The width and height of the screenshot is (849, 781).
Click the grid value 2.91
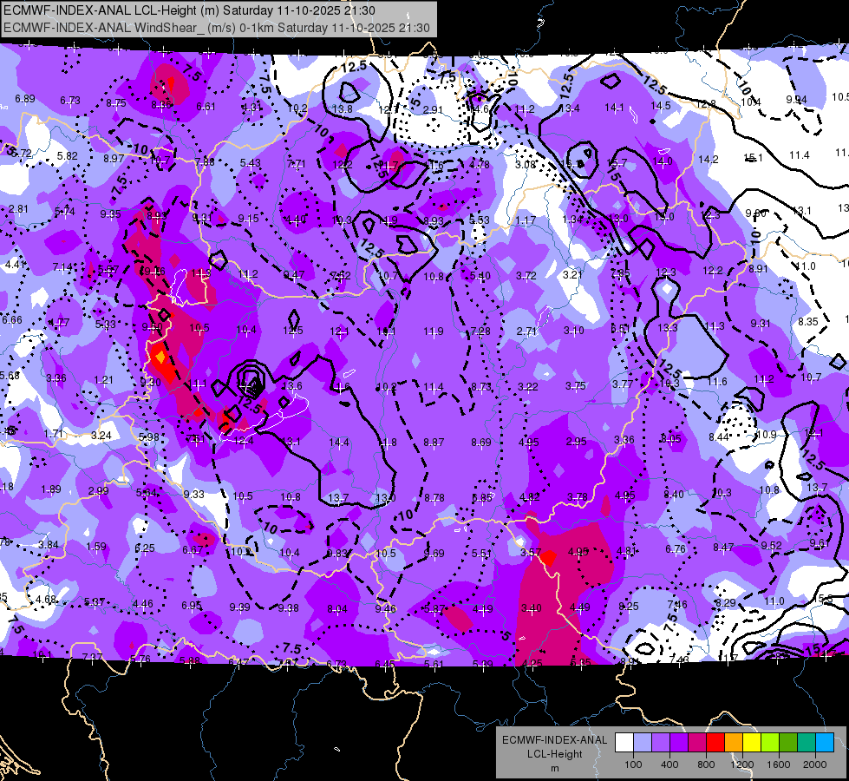[x=433, y=109]
